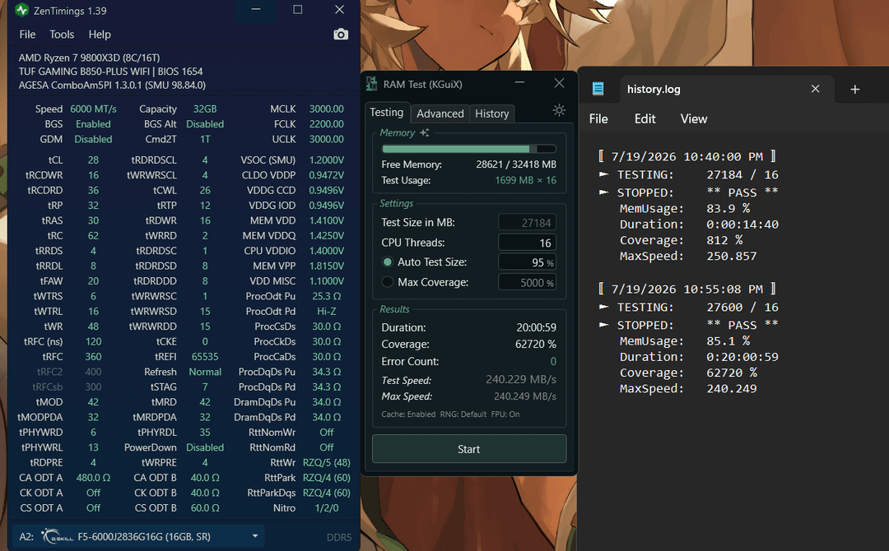This screenshot has width=889, height=551.
Task: Click the AGESA ComboAm5PI version line
Action: pyautogui.click(x=112, y=85)
